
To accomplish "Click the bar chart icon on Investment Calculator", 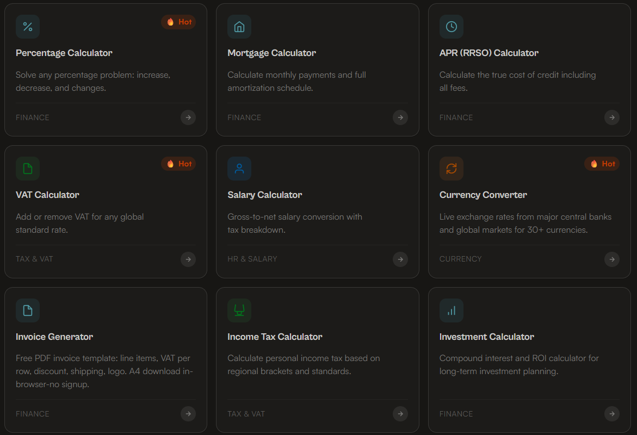I will click(452, 310).
